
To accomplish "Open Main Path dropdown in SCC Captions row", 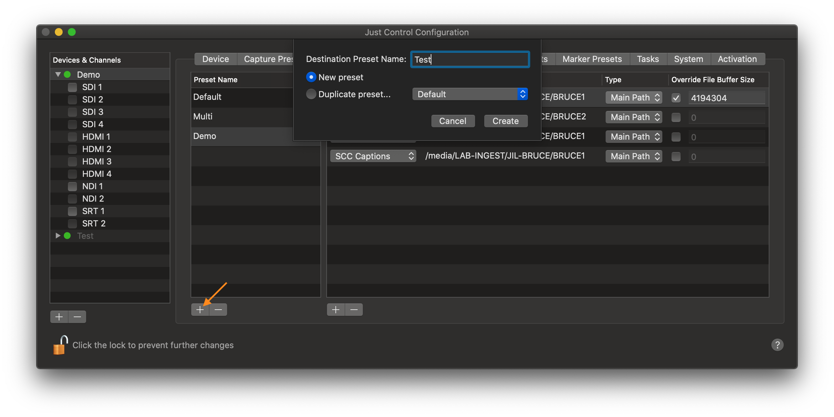I will click(634, 156).
